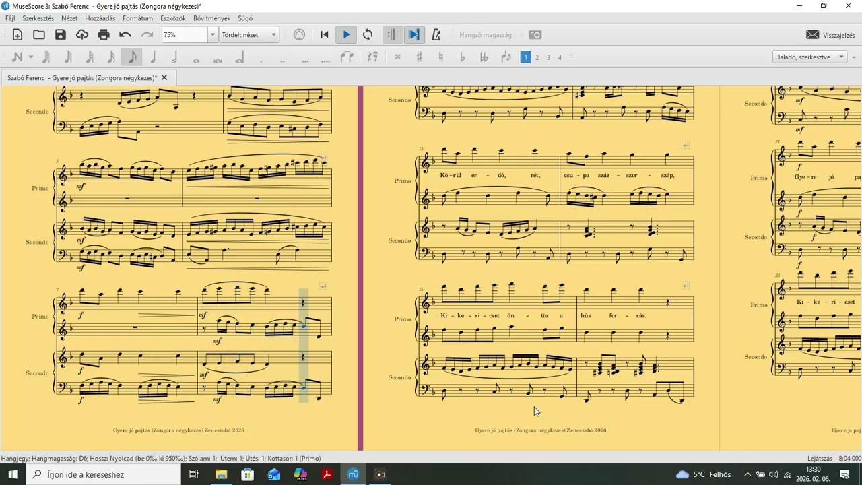The width and height of the screenshot is (862, 485).
Task: Apply tie to selected note
Action: pyautogui.click(x=347, y=57)
